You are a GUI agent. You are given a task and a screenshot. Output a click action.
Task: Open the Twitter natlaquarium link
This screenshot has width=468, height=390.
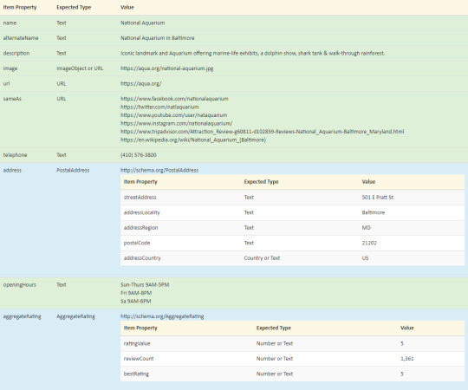tap(159, 107)
